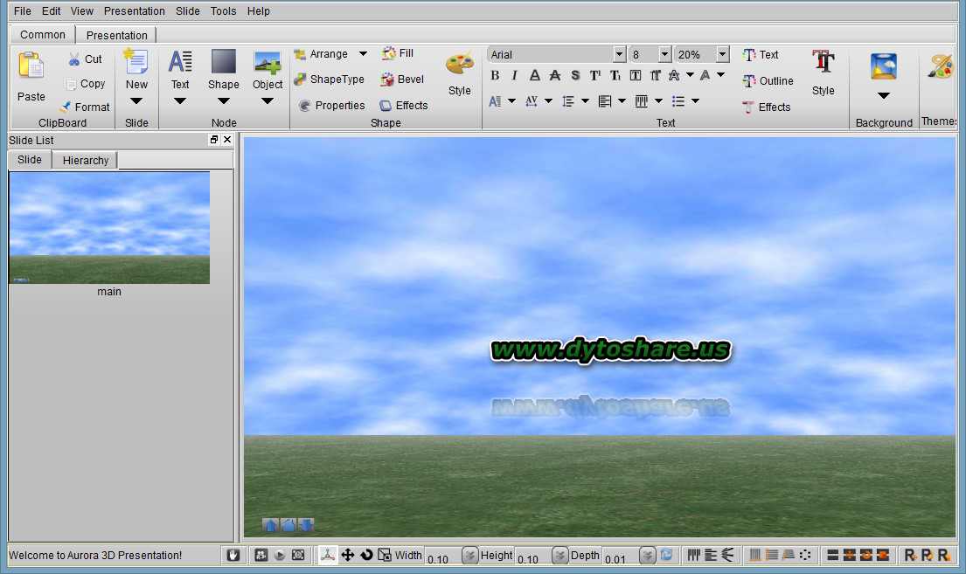Image resolution: width=966 pixels, height=574 pixels.
Task: Expand the Object node dropdown arrow
Action: coord(268,101)
